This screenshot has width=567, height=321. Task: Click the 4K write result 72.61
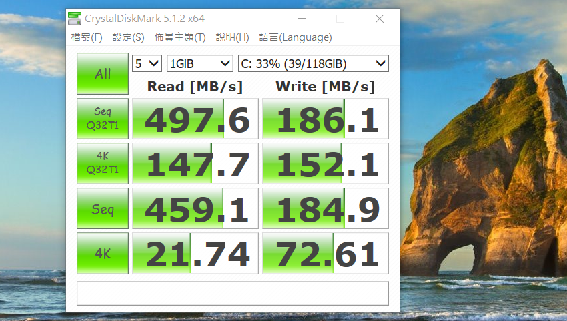point(326,254)
